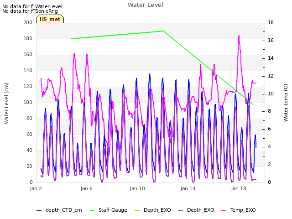Toggle the Staff Gauge legend entry

[x=108, y=210]
